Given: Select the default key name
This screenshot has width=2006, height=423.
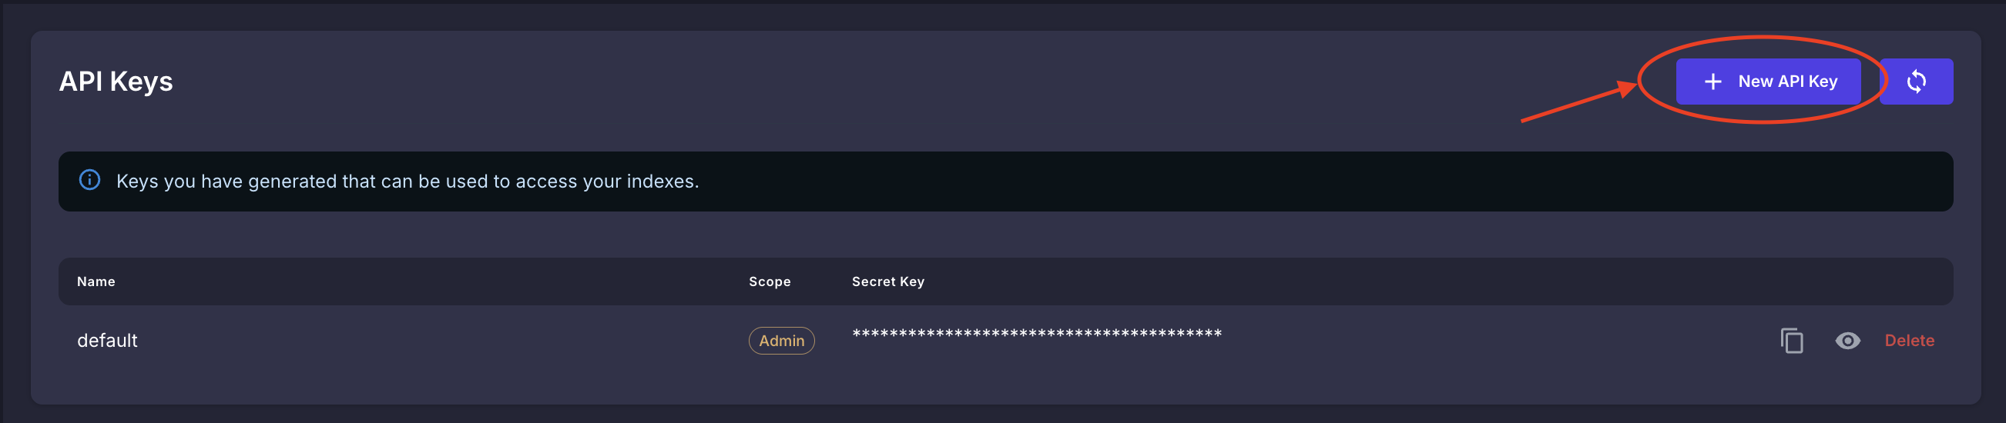Looking at the screenshot, I should (x=108, y=341).
